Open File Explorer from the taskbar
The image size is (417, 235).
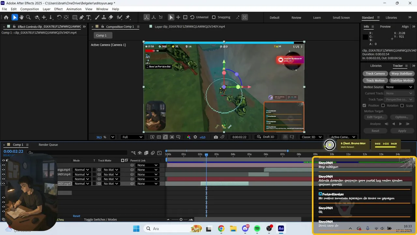233,228
